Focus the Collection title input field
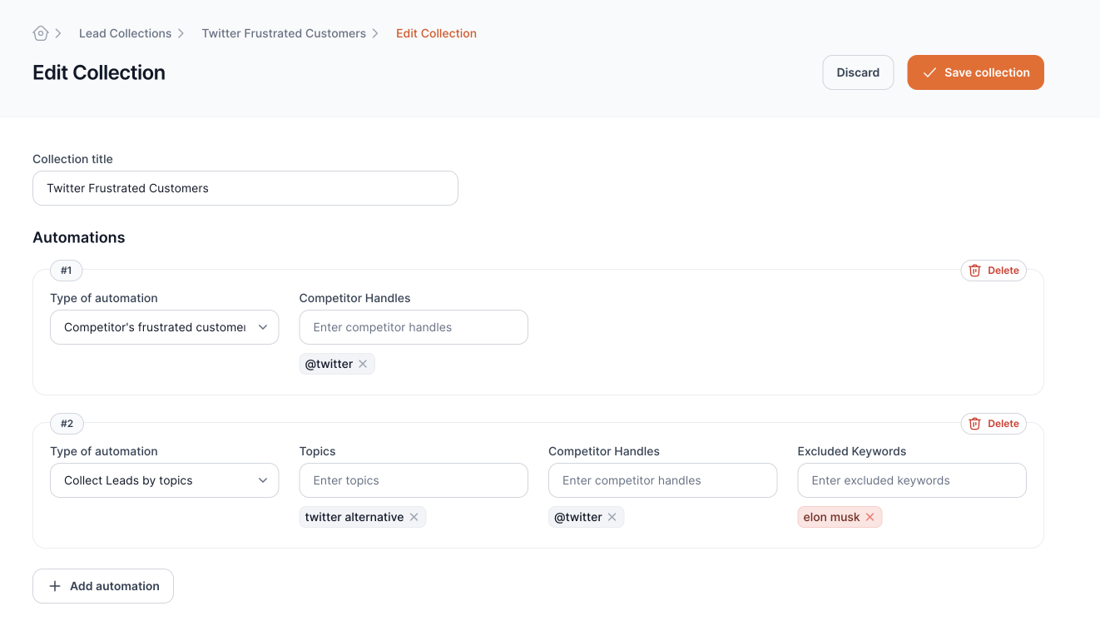 (x=245, y=188)
